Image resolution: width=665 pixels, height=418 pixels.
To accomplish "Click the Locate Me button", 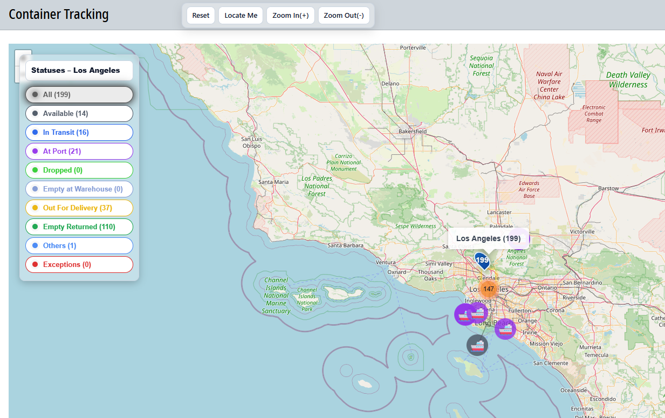I will (241, 16).
